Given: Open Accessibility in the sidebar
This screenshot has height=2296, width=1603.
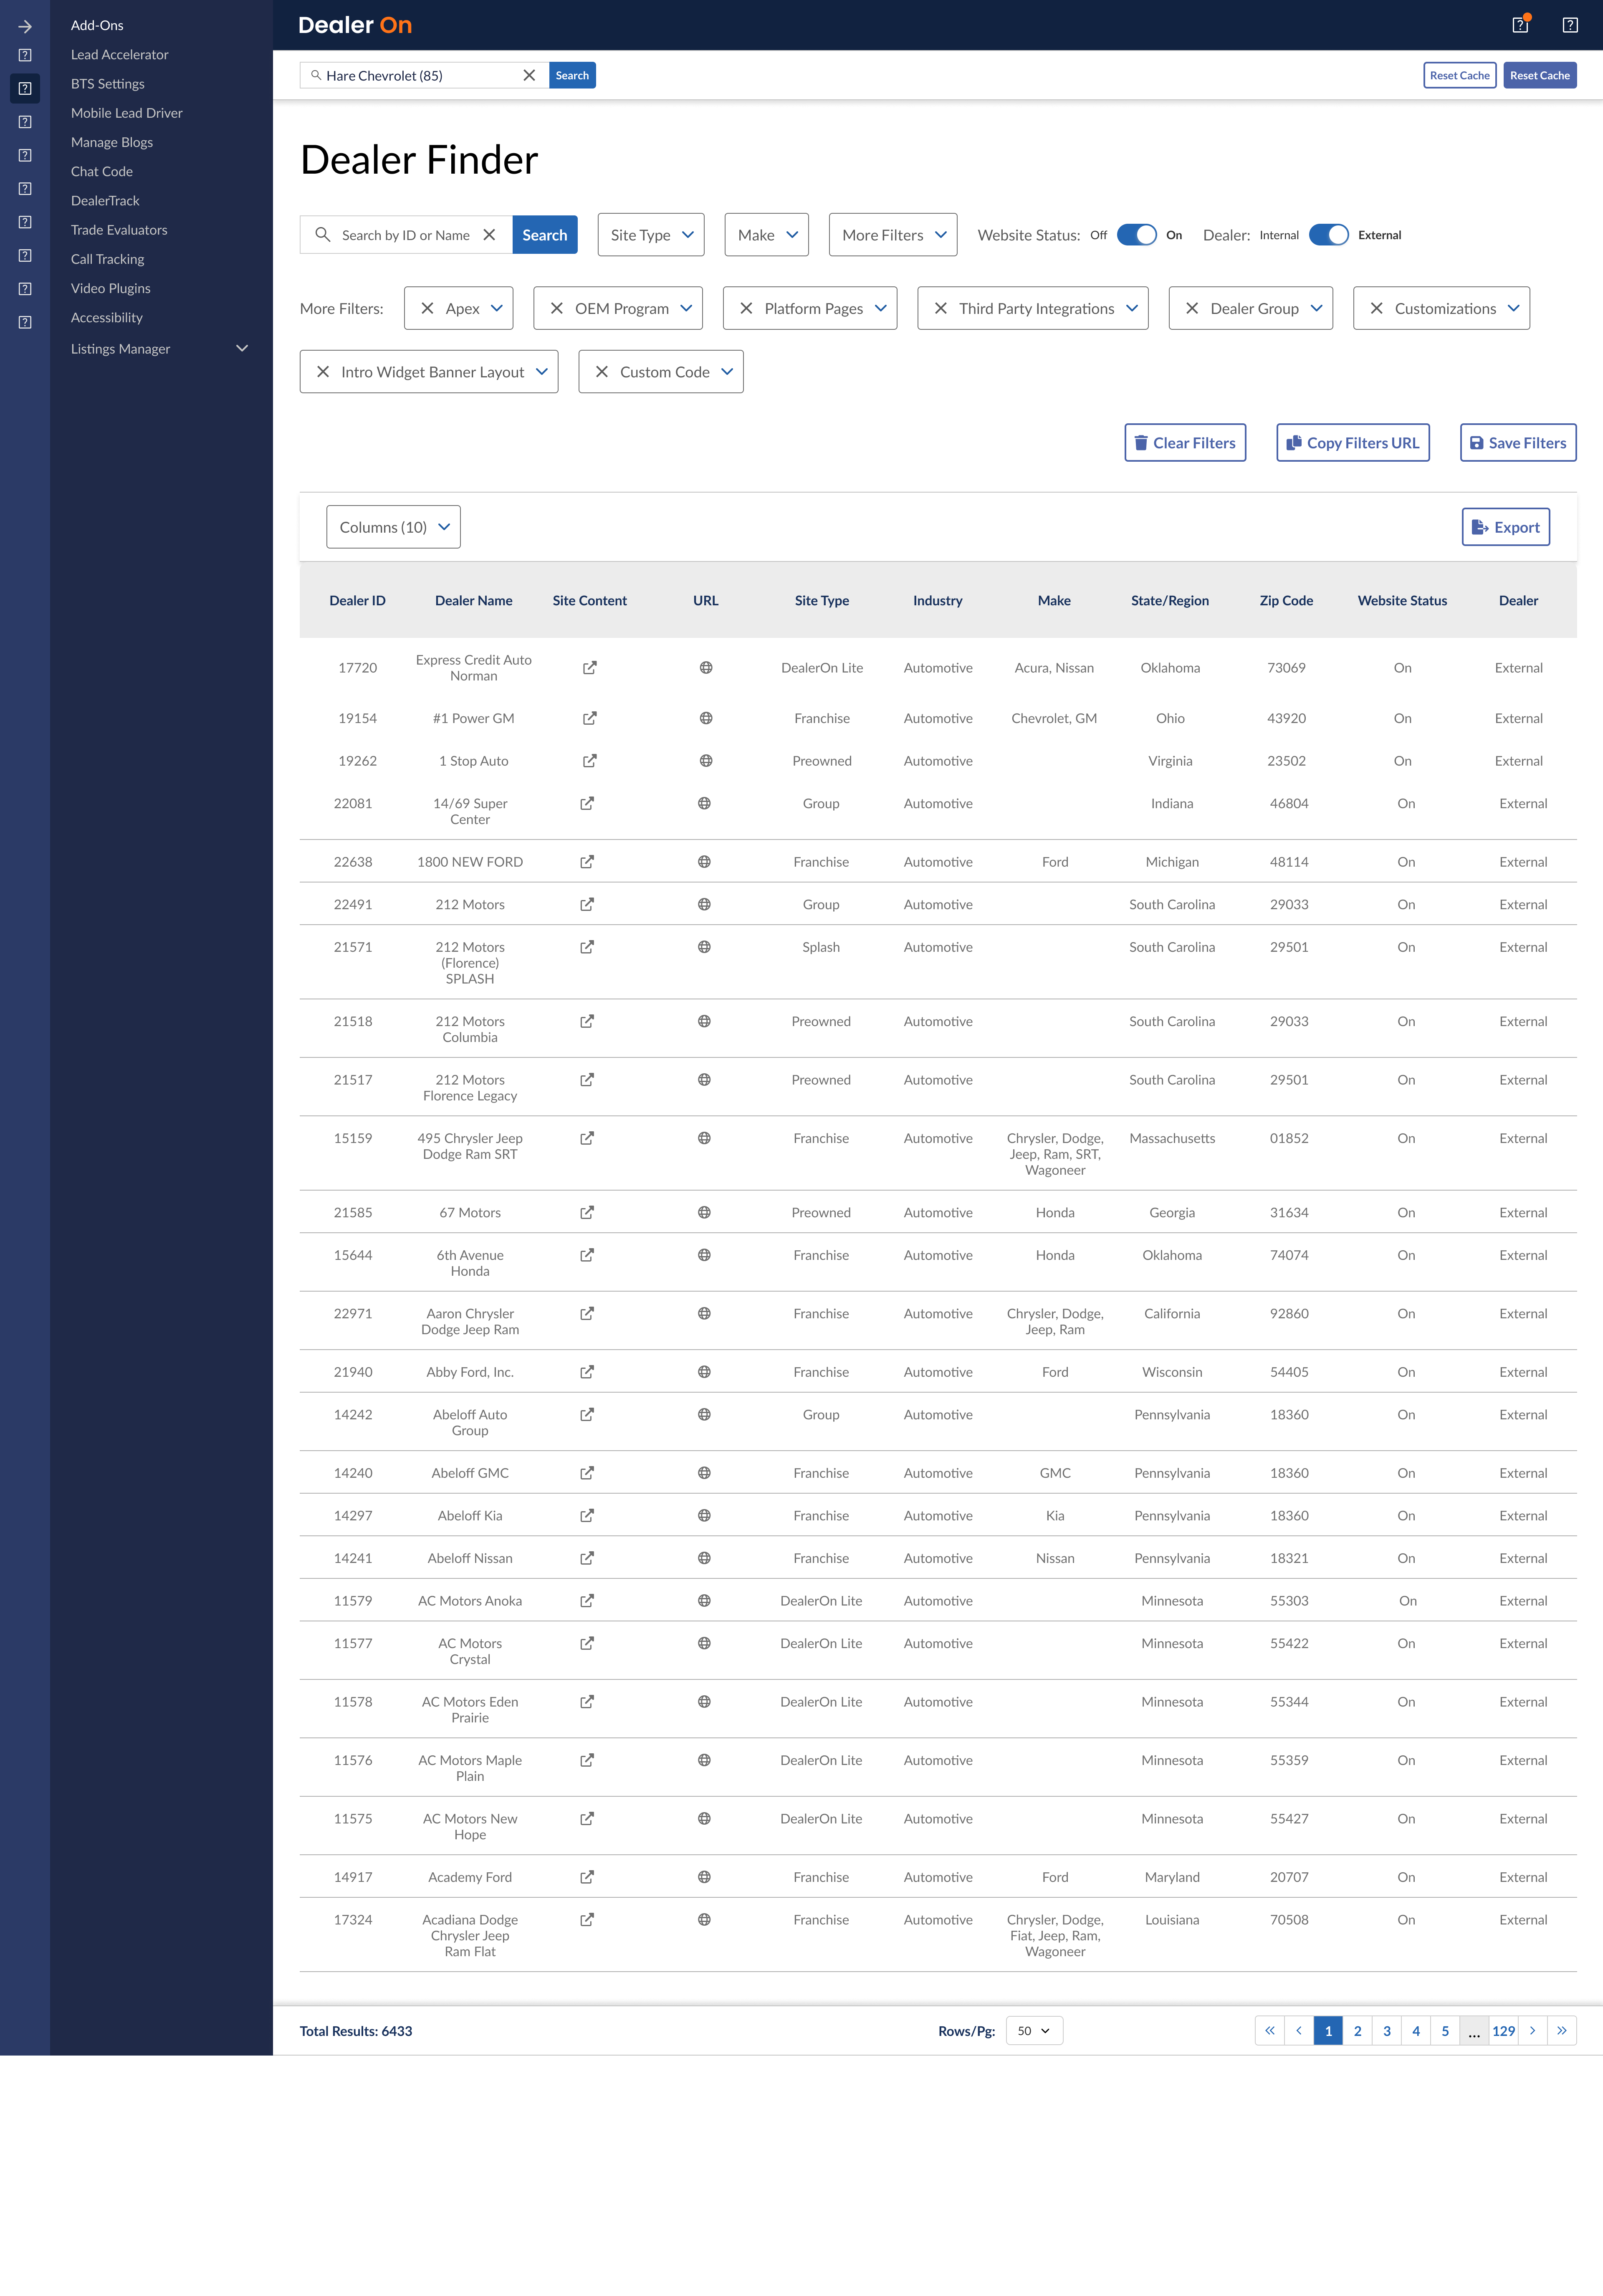Looking at the screenshot, I should 106,318.
